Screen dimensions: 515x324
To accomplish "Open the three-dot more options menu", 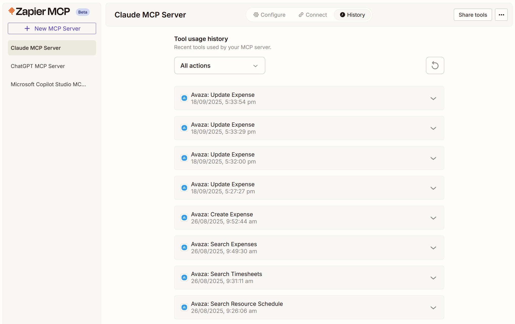I will (x=501, y=15).
